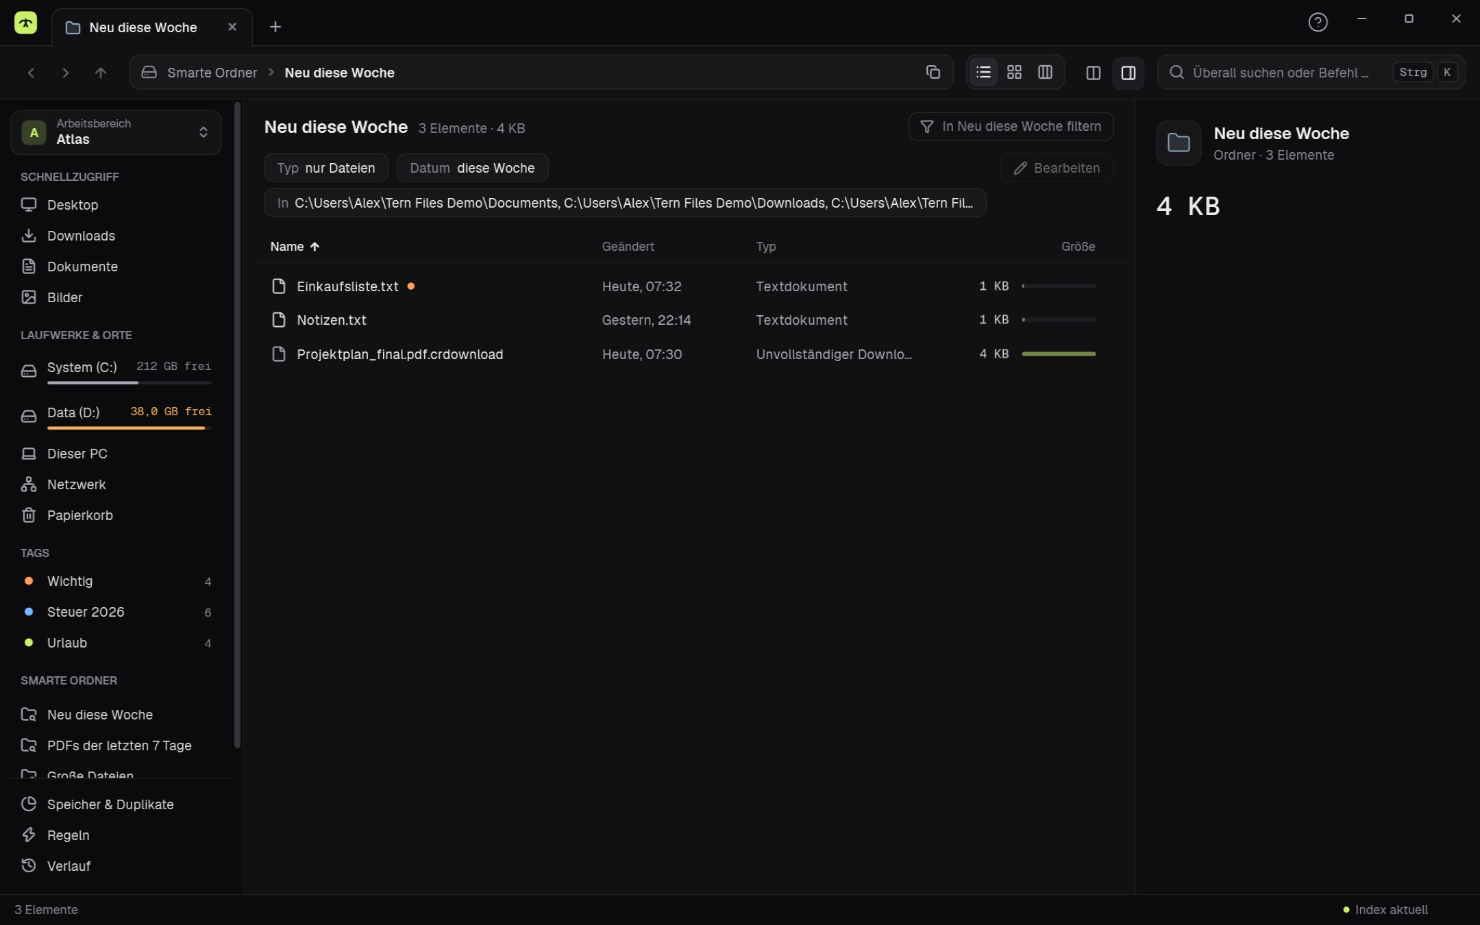Viewport: 1480px width, 925px height.
Task: Sort by the Größe column header
Action: (x=1078, y=247)
